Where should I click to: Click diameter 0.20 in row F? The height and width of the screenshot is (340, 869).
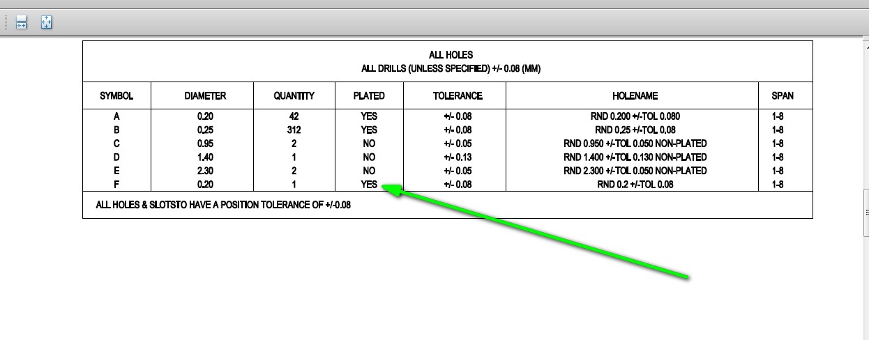click(x=205, y=185)
